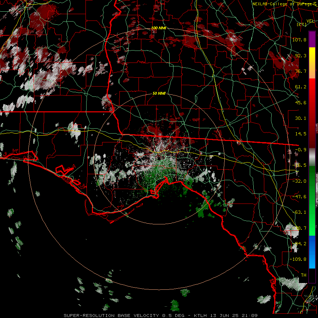This screenshot has height=318, width=318.
Task: Click the NEXLAB-College of DuPage watermark text
Action: [x=284, y=4]
